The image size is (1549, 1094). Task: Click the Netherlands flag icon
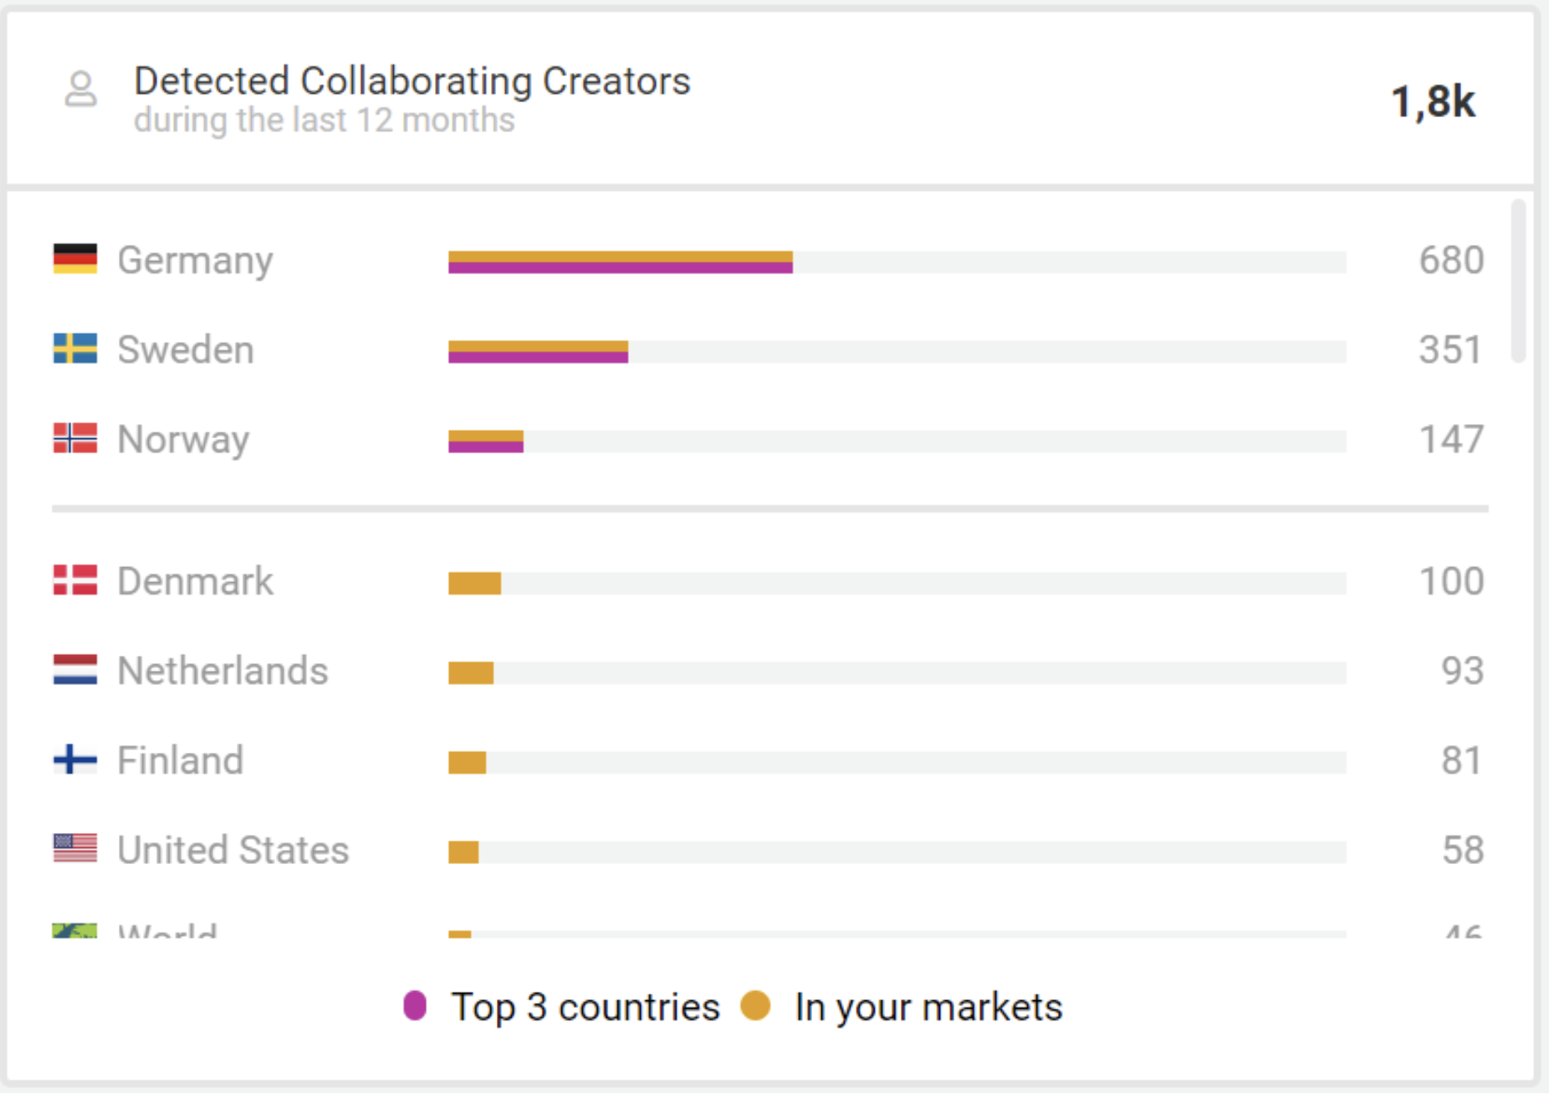[x=75, y=670]
